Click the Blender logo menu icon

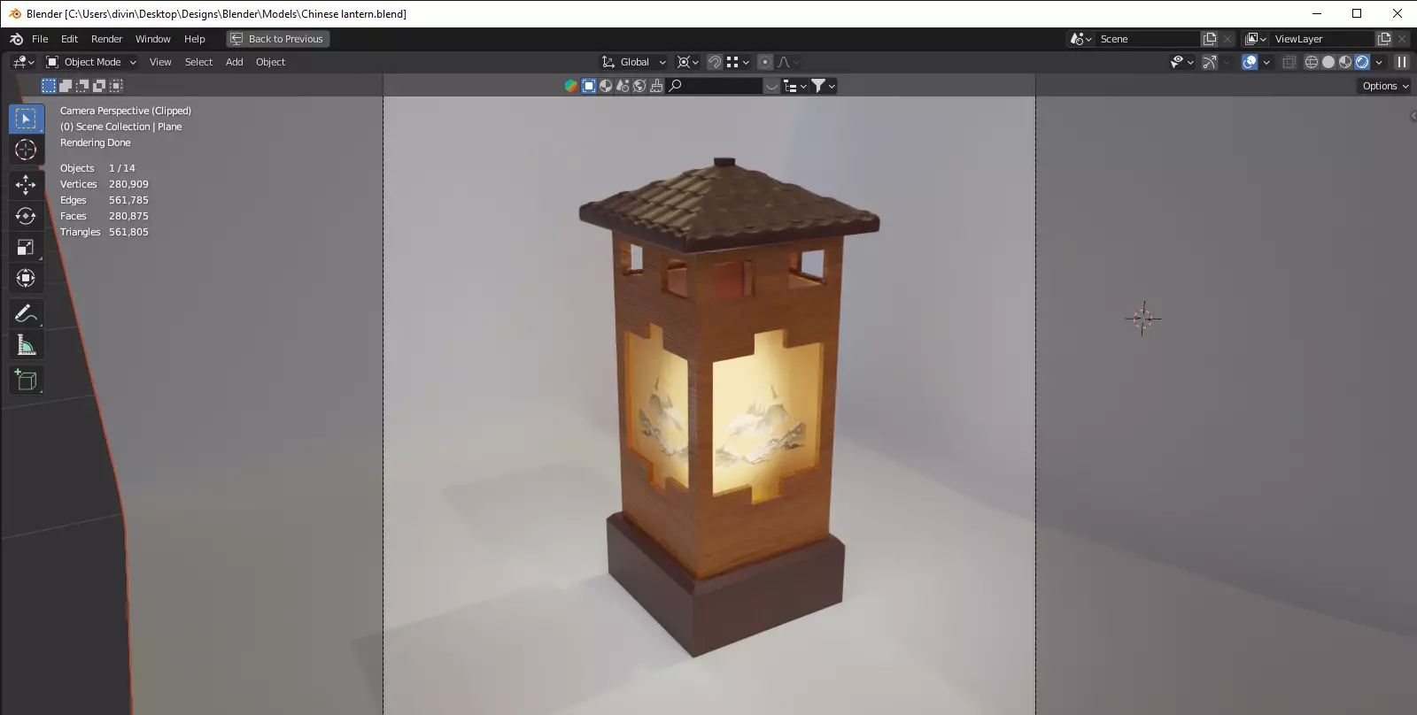pos(16,39)
